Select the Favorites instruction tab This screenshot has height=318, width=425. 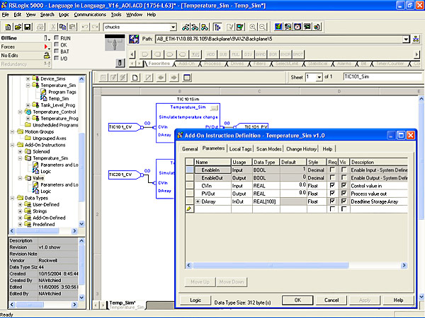[x=159, y=64]
